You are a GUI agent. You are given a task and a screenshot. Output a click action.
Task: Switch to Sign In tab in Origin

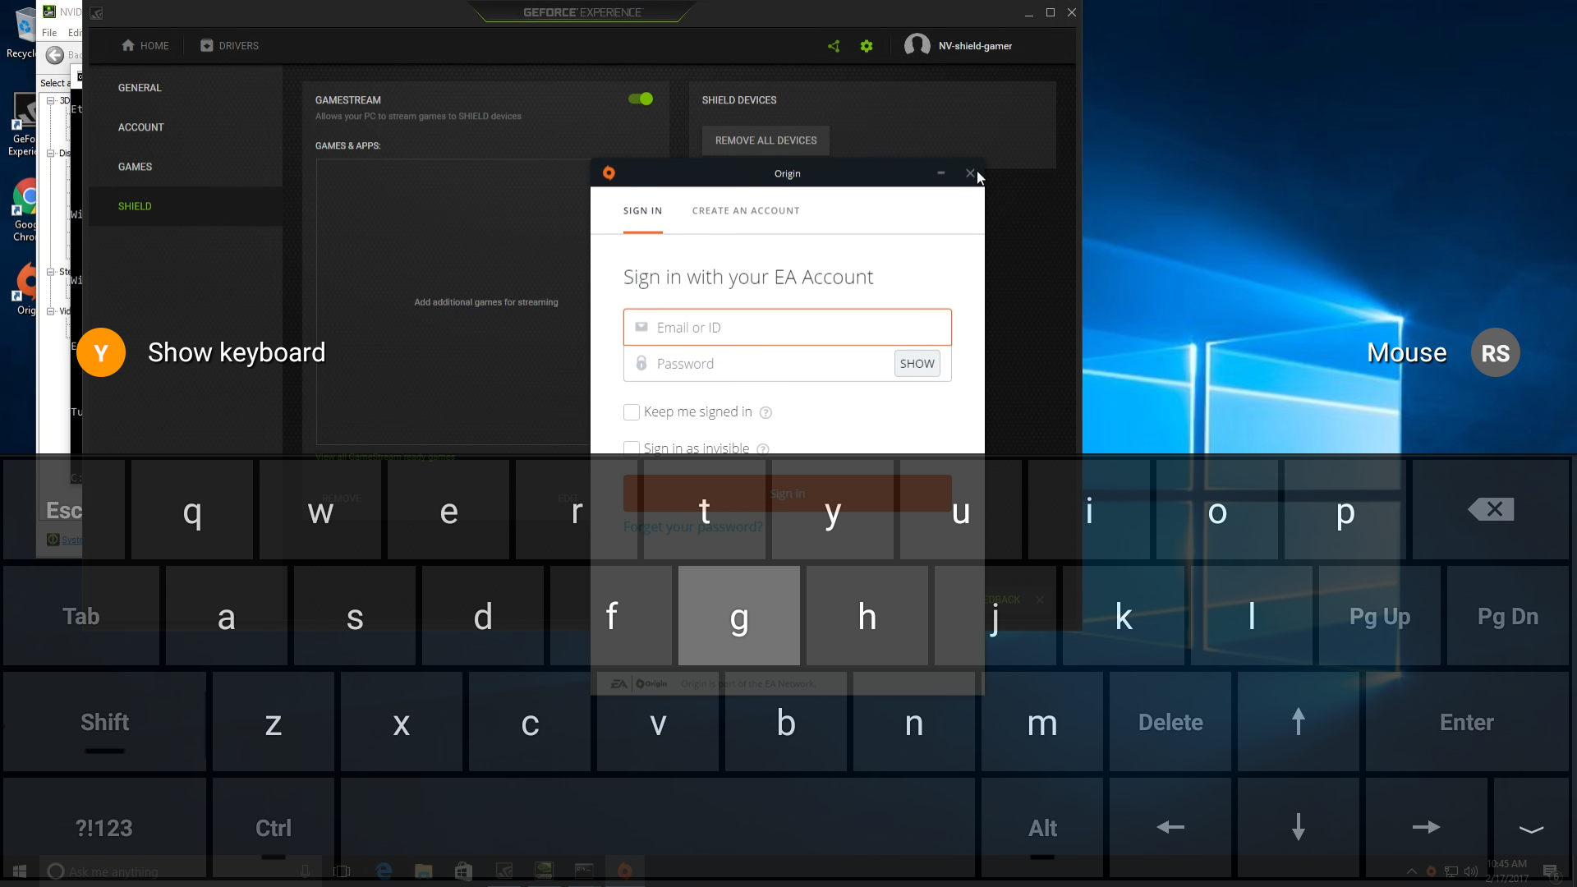pos(642,210)
